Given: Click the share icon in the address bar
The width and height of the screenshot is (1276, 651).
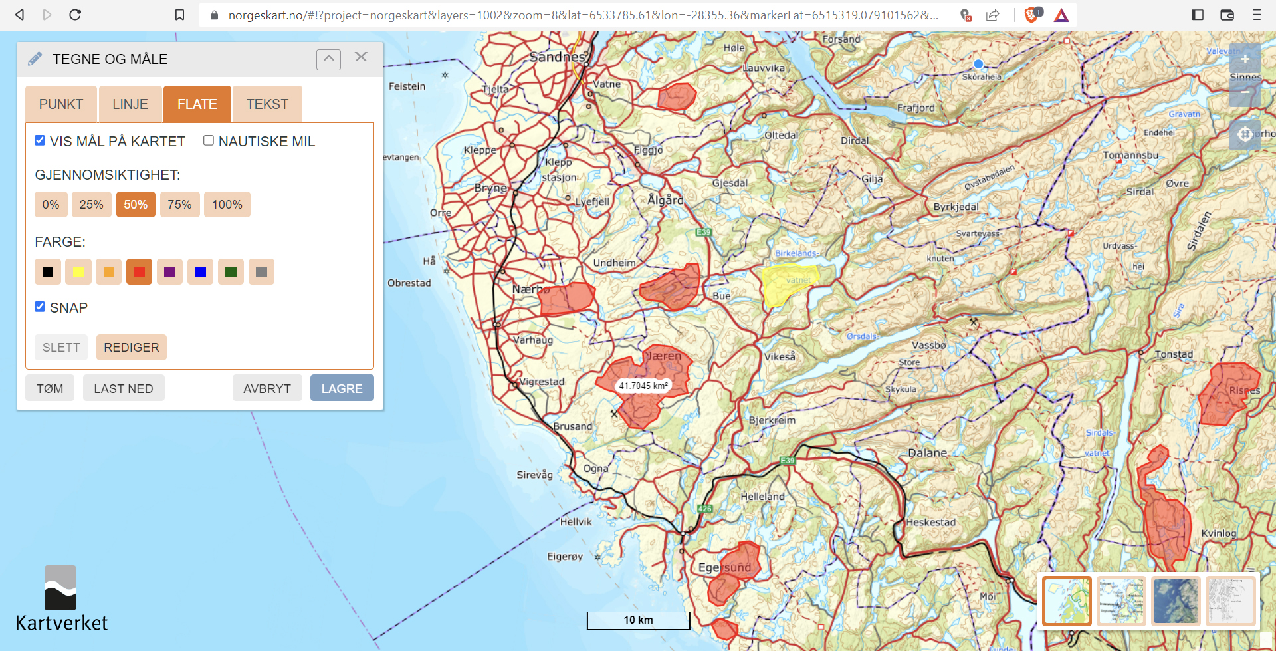Looking at the screenshot, I should click(993, 15).
